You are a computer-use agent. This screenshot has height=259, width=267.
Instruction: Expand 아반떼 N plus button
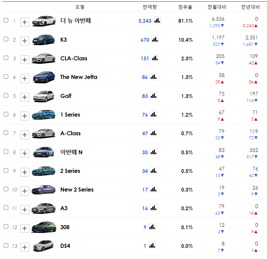[25, 154]
